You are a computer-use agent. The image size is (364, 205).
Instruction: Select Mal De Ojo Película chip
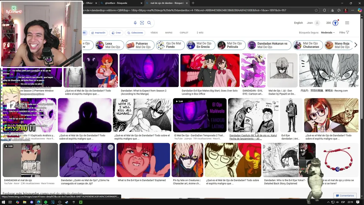coord(231,45)
